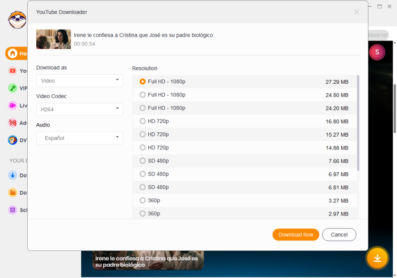Choose HD 720p at 16.80 MB
397x278 pixels.
pyautogui.click(x=143, y=121)
